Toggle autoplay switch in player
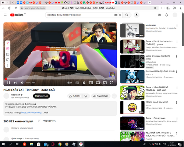 coord(70,83)
